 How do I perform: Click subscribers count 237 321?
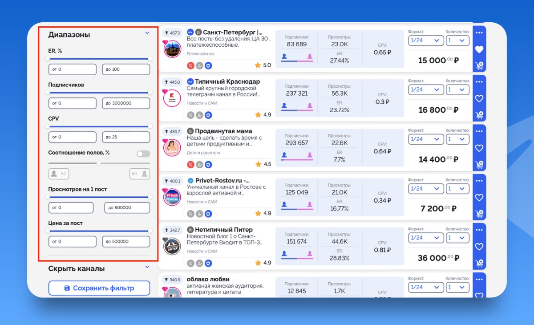point(297,93)
